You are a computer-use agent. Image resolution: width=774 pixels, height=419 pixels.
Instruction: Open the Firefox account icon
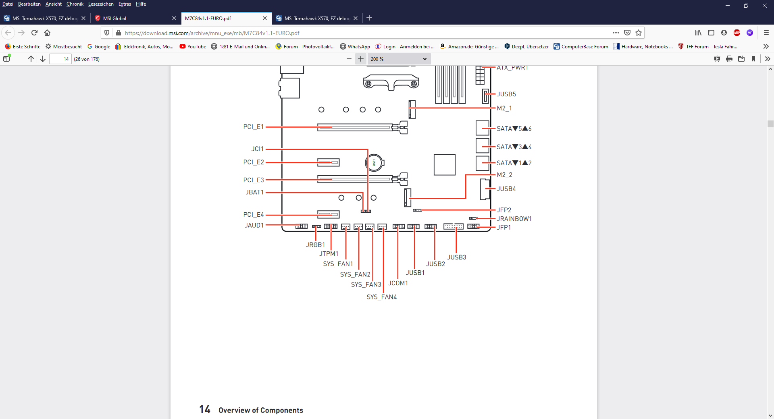[724, 33]
